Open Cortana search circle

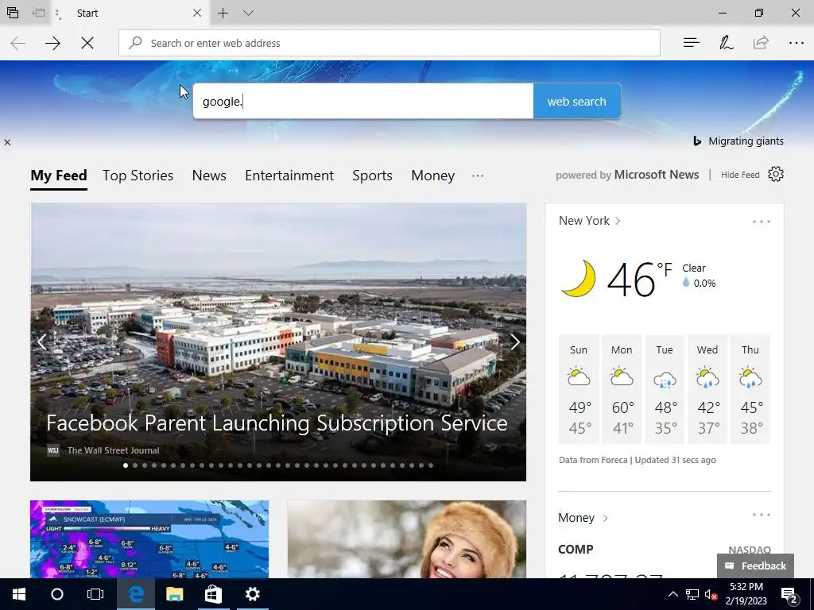click(57, 594)
